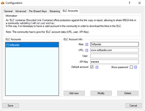Viewport: 145px width, 111px height.
Task: Uncheck the Default account checkbox
Action: [x=92, y=67]
